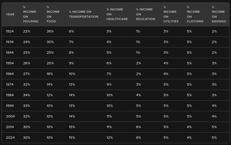Click the 11% healthcare value for 2004
This screenshot has height=145, width=231.
pos(109,116)
